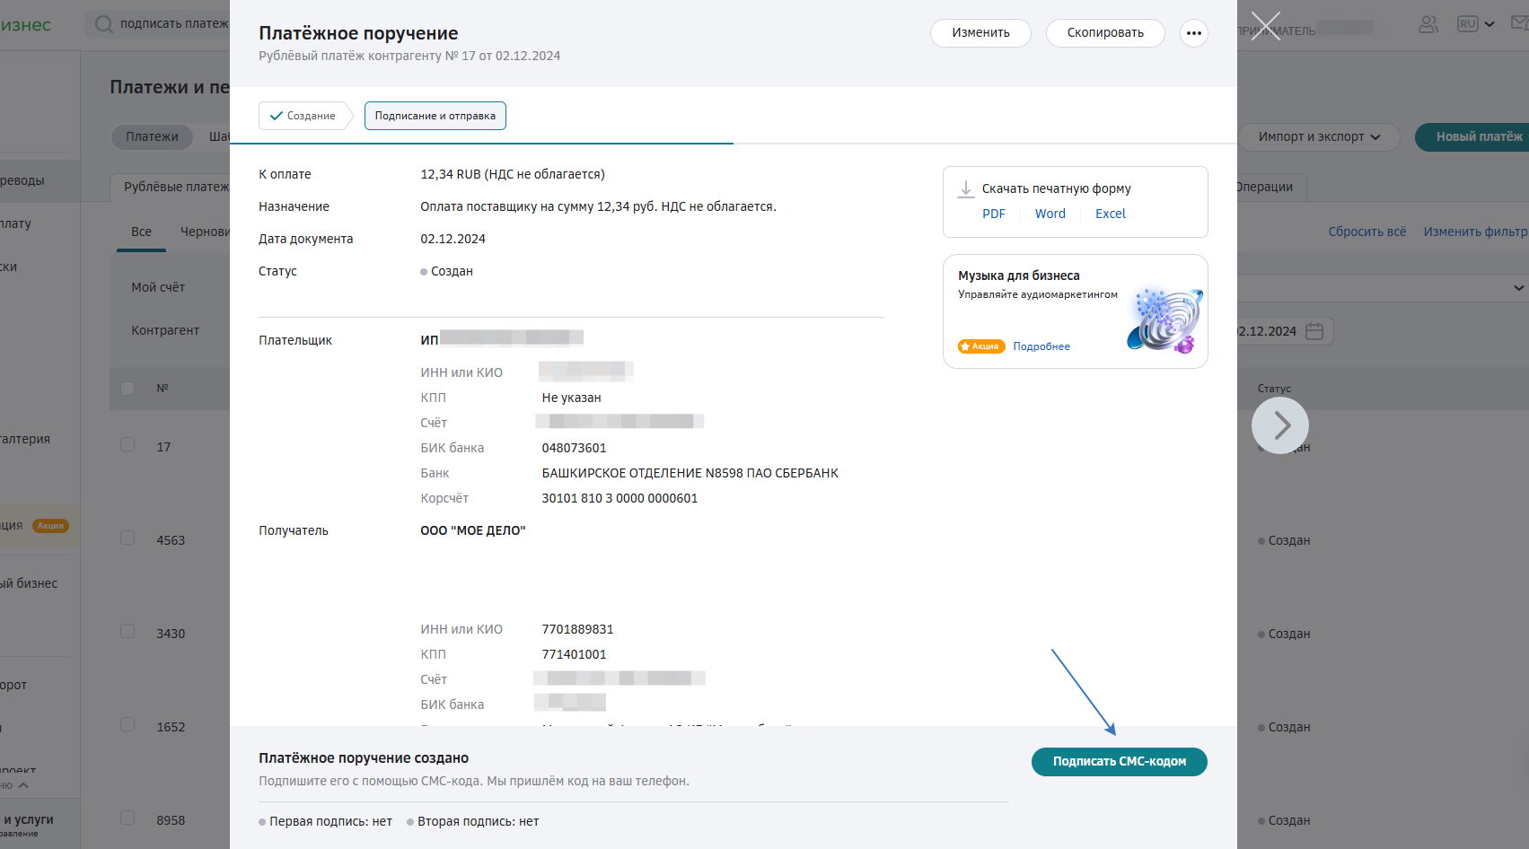Viewport: 1529px width, 849px height.
Task: Select the checkbox for payment 3430
Action: pos(127,632)
